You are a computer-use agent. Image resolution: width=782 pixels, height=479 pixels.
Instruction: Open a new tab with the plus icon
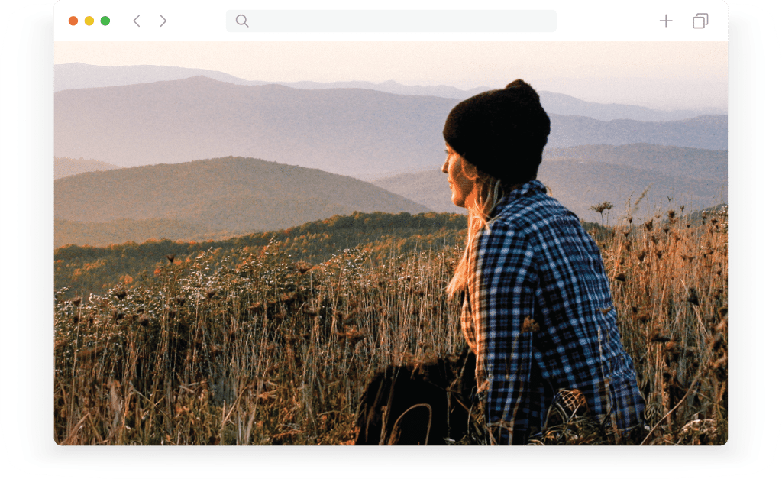click(x=666, y=21)
